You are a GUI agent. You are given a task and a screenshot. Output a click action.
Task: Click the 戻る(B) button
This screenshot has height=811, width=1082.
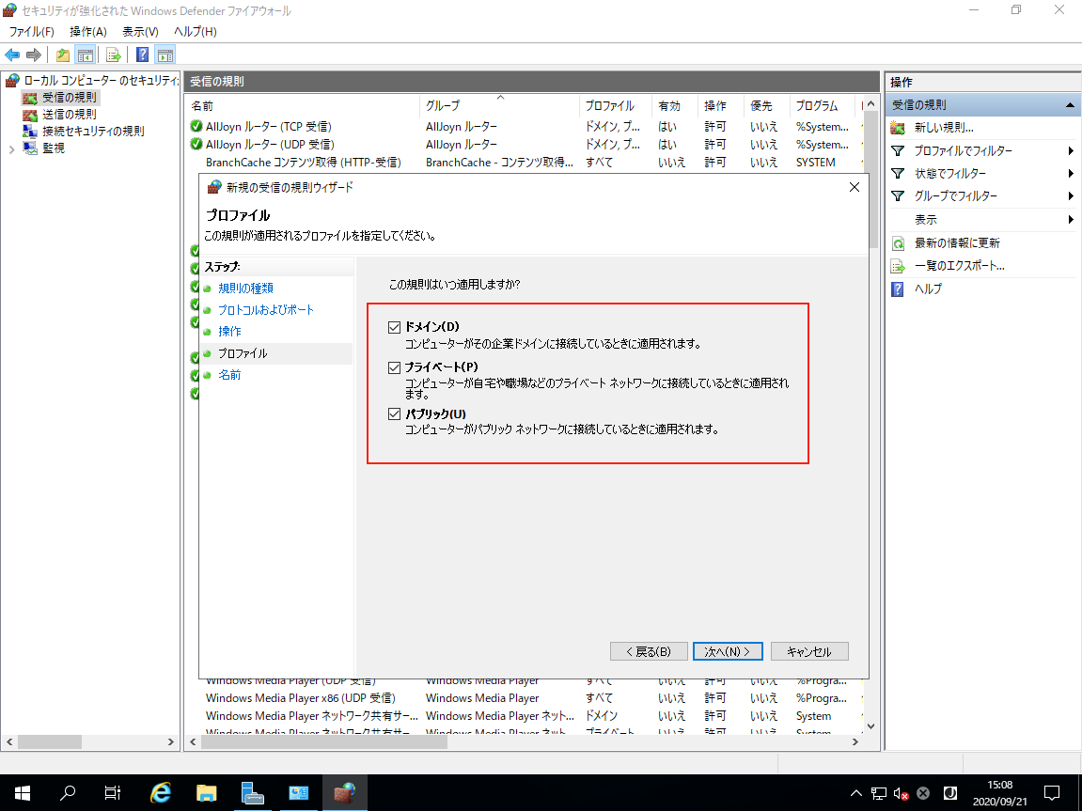tap(649, 651)
